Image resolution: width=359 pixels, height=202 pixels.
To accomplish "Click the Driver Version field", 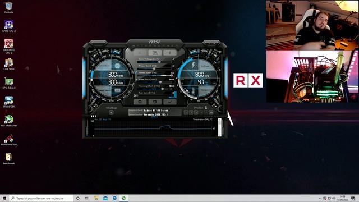I will (156, 114).
